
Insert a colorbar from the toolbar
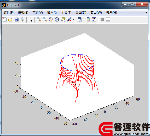(88, 19)
